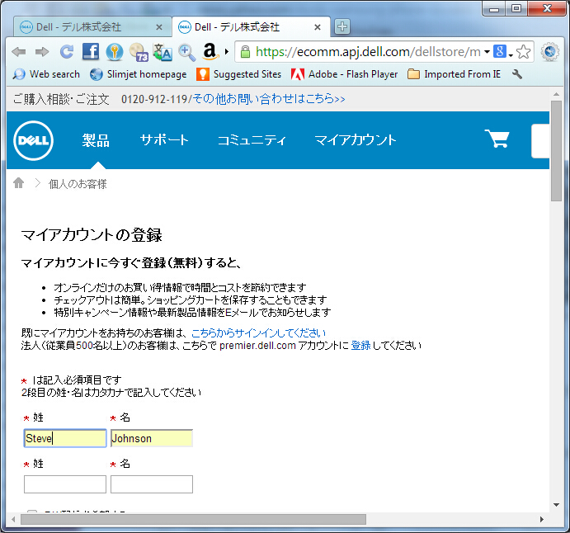Click the horizontal scrollbar left arrow
This screenshot has height=533, width=570.
pyautogui.click(x=13, y=520)
